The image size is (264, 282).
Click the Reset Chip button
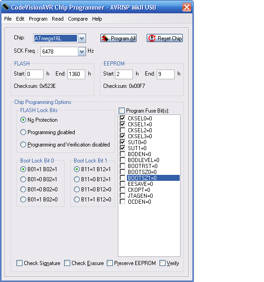click(x=165, y=38)
